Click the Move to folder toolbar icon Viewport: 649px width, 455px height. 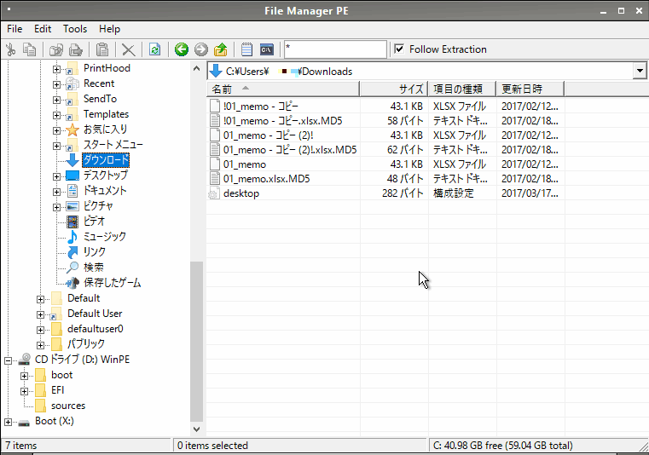click(75, 49)
